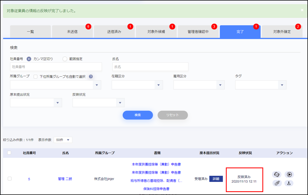
Task: Click the 詳細 button next to 受理済み
Action: pyautogui.click(x=216, y=179)
